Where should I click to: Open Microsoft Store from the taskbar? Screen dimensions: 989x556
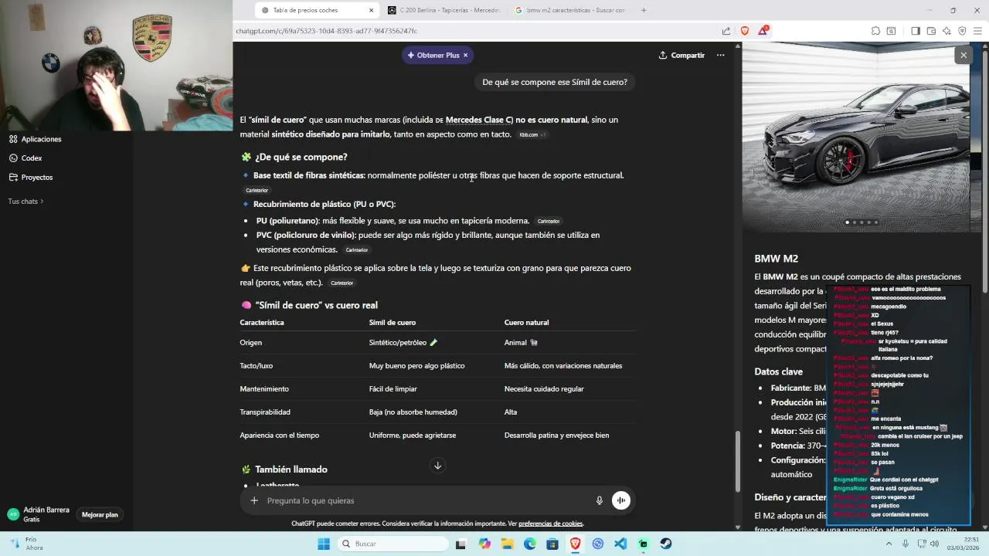point(552,544)
